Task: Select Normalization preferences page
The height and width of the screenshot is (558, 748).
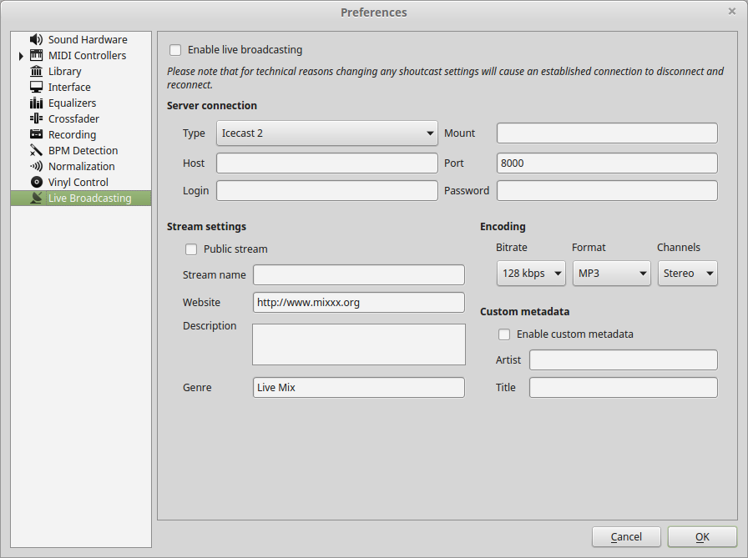Action: click(81, 167)
